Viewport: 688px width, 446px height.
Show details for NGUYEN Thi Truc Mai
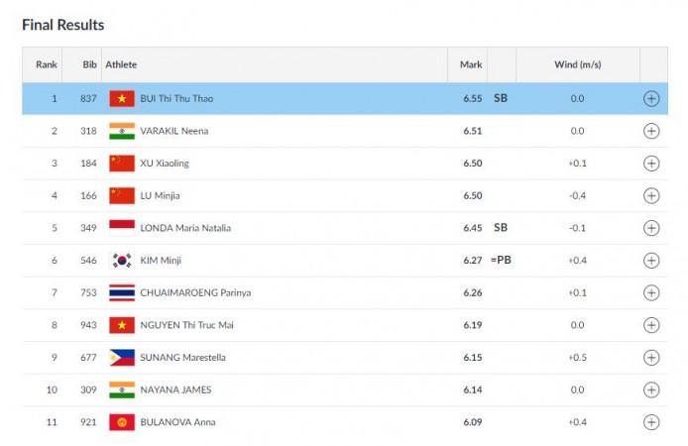[651, 325]
